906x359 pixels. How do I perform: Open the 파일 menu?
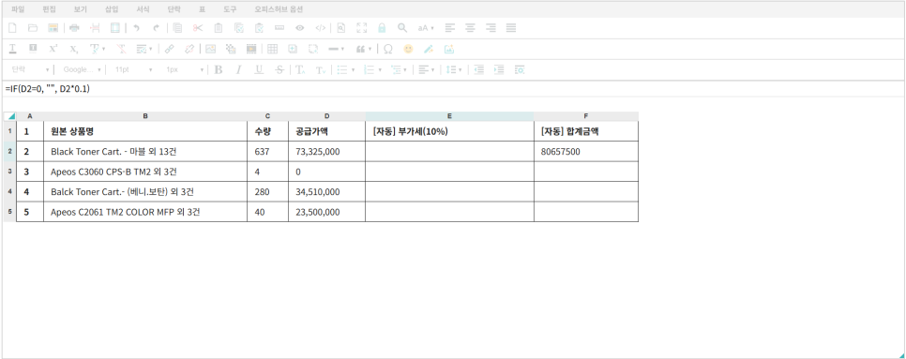[x=18, y=9]
